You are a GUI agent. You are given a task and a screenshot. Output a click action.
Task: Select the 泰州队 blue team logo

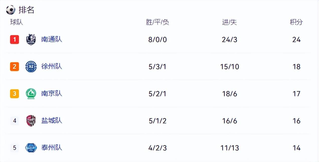tap(31, 148)
